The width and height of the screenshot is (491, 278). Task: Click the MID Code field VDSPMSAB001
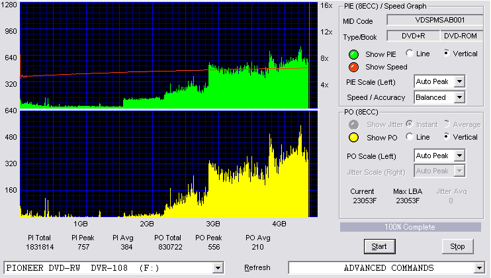[435, 20]
